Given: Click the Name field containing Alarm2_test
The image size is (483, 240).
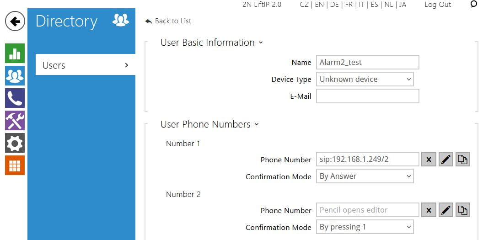Looking at the screenshot, I should tap(367, 62).
